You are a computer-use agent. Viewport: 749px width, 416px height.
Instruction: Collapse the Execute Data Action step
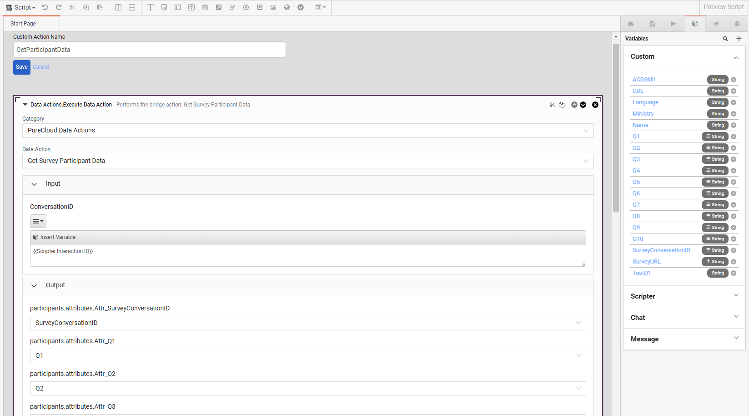coord(25,105)
